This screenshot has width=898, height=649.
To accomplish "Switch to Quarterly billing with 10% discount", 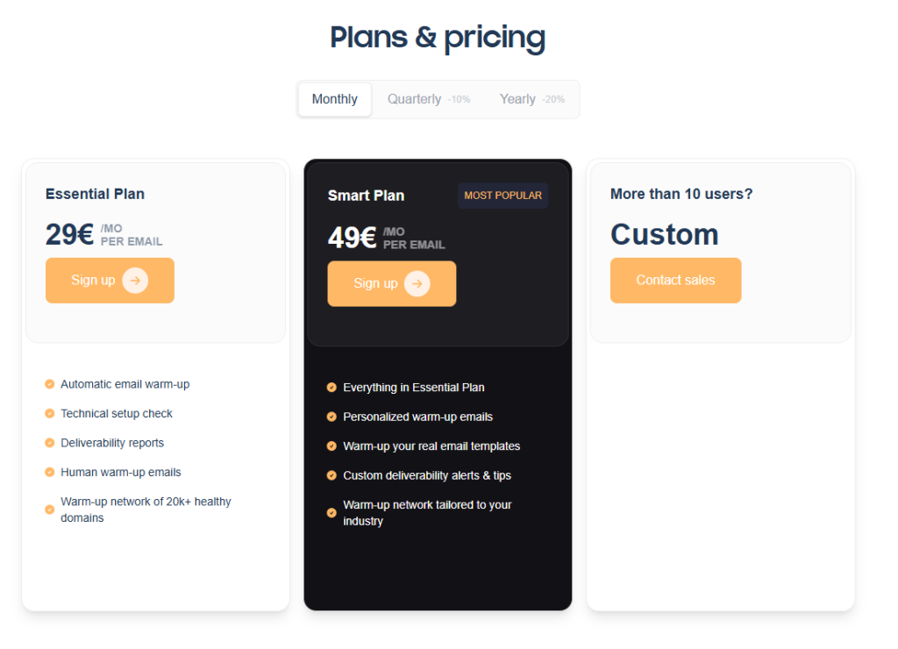I will [x=427, y=99].
